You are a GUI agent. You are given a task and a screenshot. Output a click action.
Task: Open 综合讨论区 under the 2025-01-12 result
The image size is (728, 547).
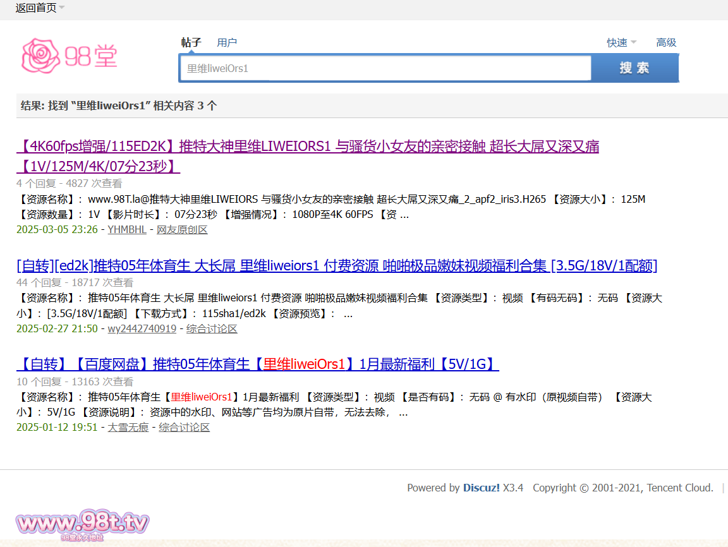click(184, 427)
